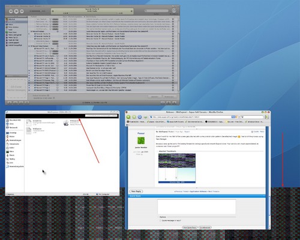Image resolution: width=300 pixels, height=240 pixels.
Task: Select the exceptions configuration file
Action: pos(40,122)
